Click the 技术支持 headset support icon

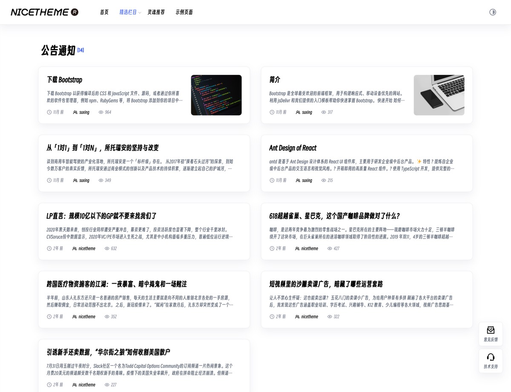coord(491,357)
